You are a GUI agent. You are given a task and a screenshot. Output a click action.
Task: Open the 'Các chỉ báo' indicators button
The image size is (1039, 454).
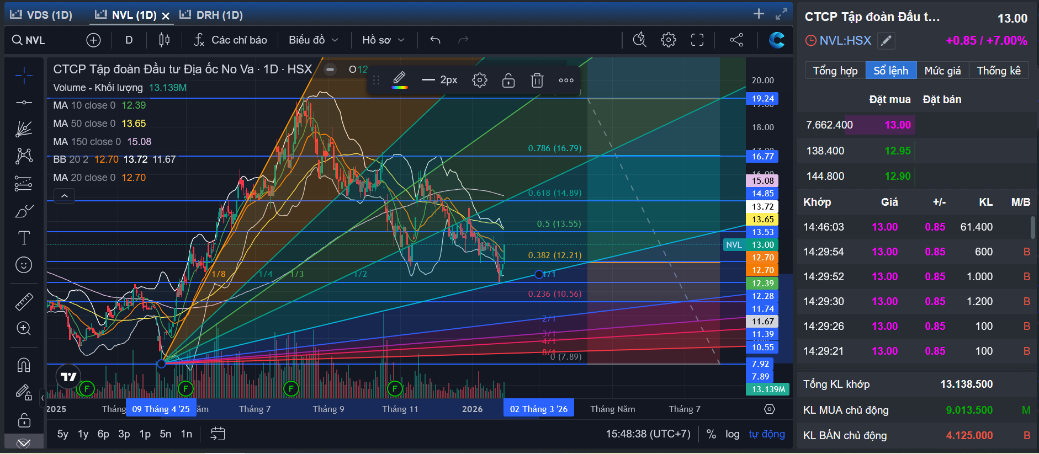(231, 40)
